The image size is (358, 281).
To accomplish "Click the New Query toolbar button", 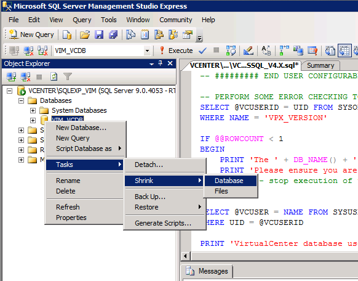I will tap(31, 35).
